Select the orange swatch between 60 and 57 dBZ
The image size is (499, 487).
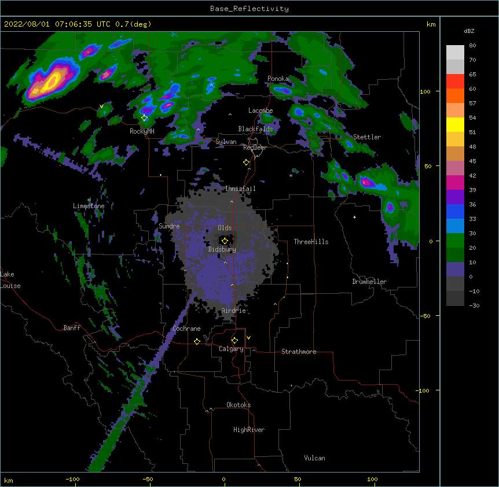coord(455,95)
